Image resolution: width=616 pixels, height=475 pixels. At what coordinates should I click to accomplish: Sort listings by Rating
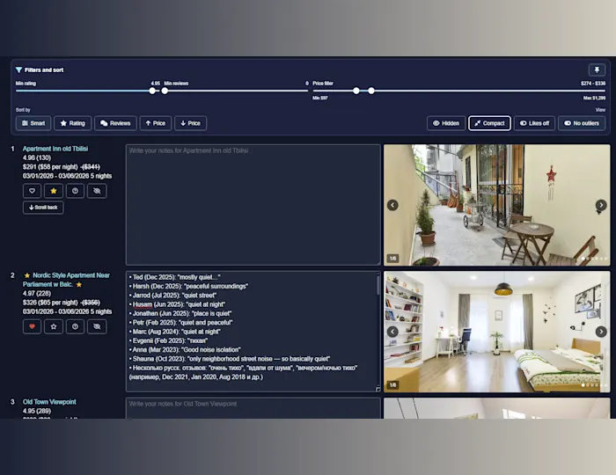coord(73,123)
